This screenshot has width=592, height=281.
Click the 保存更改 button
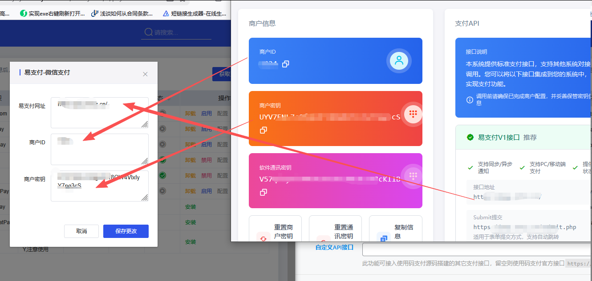click(x=126, y=231)
